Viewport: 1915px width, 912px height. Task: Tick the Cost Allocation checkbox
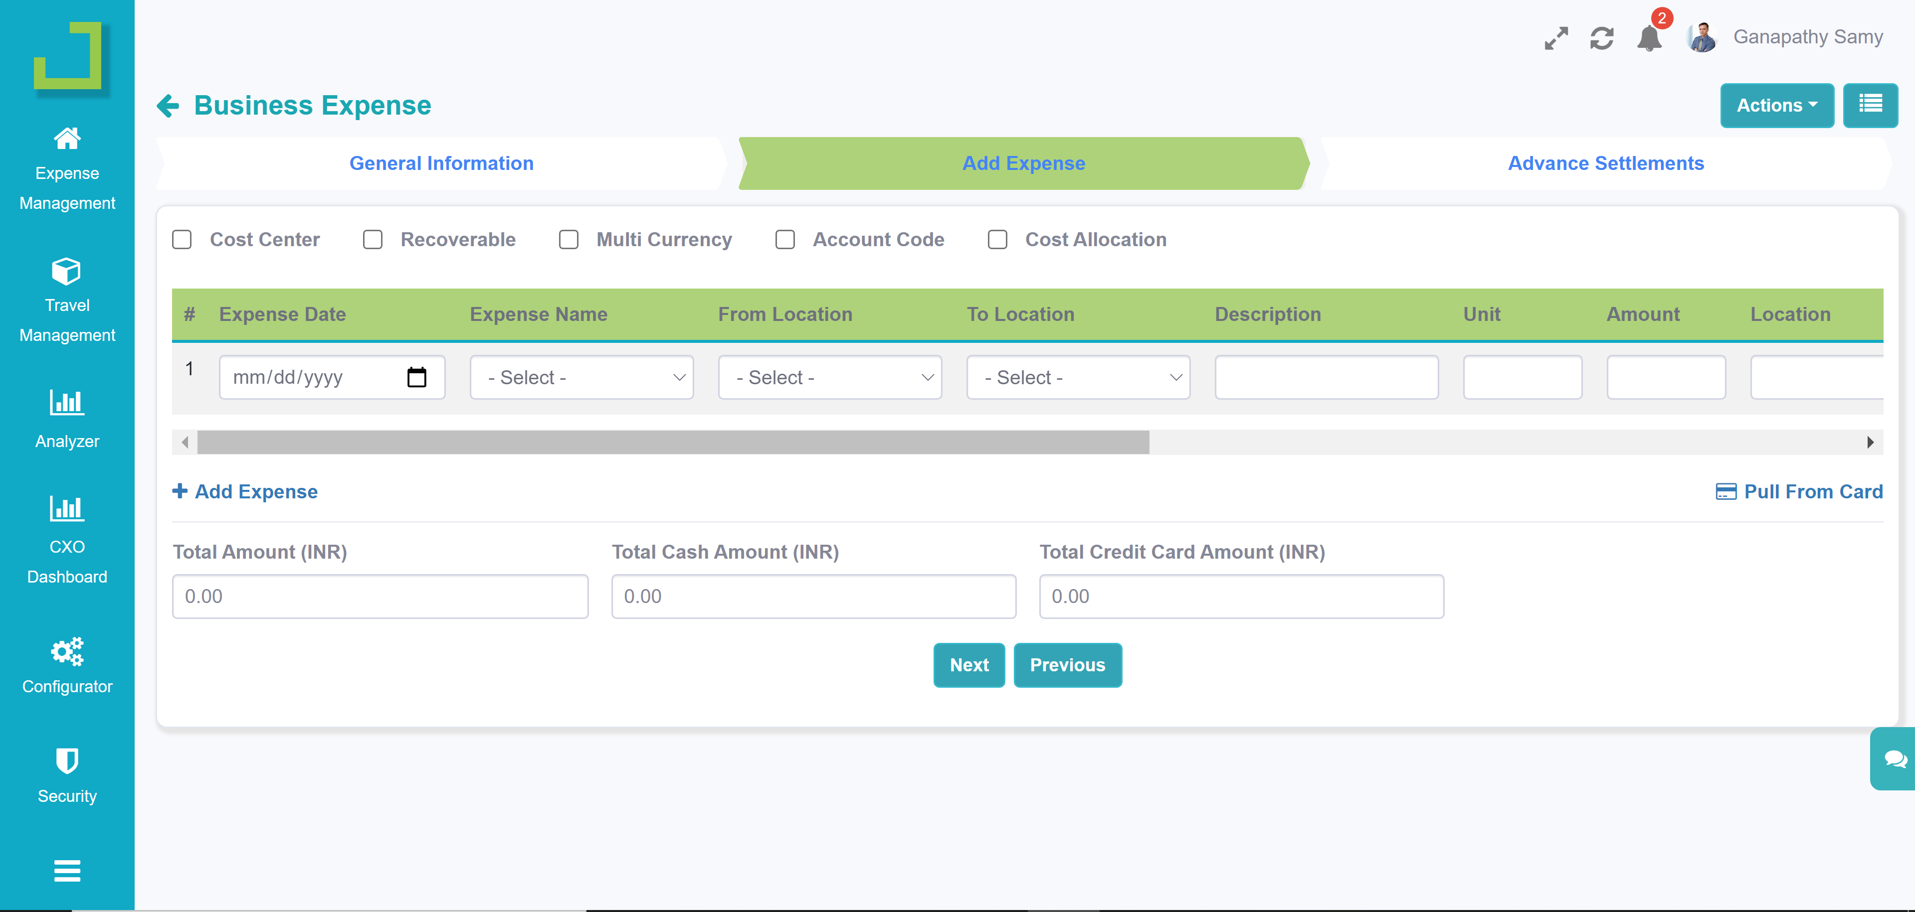coord(997,240)
